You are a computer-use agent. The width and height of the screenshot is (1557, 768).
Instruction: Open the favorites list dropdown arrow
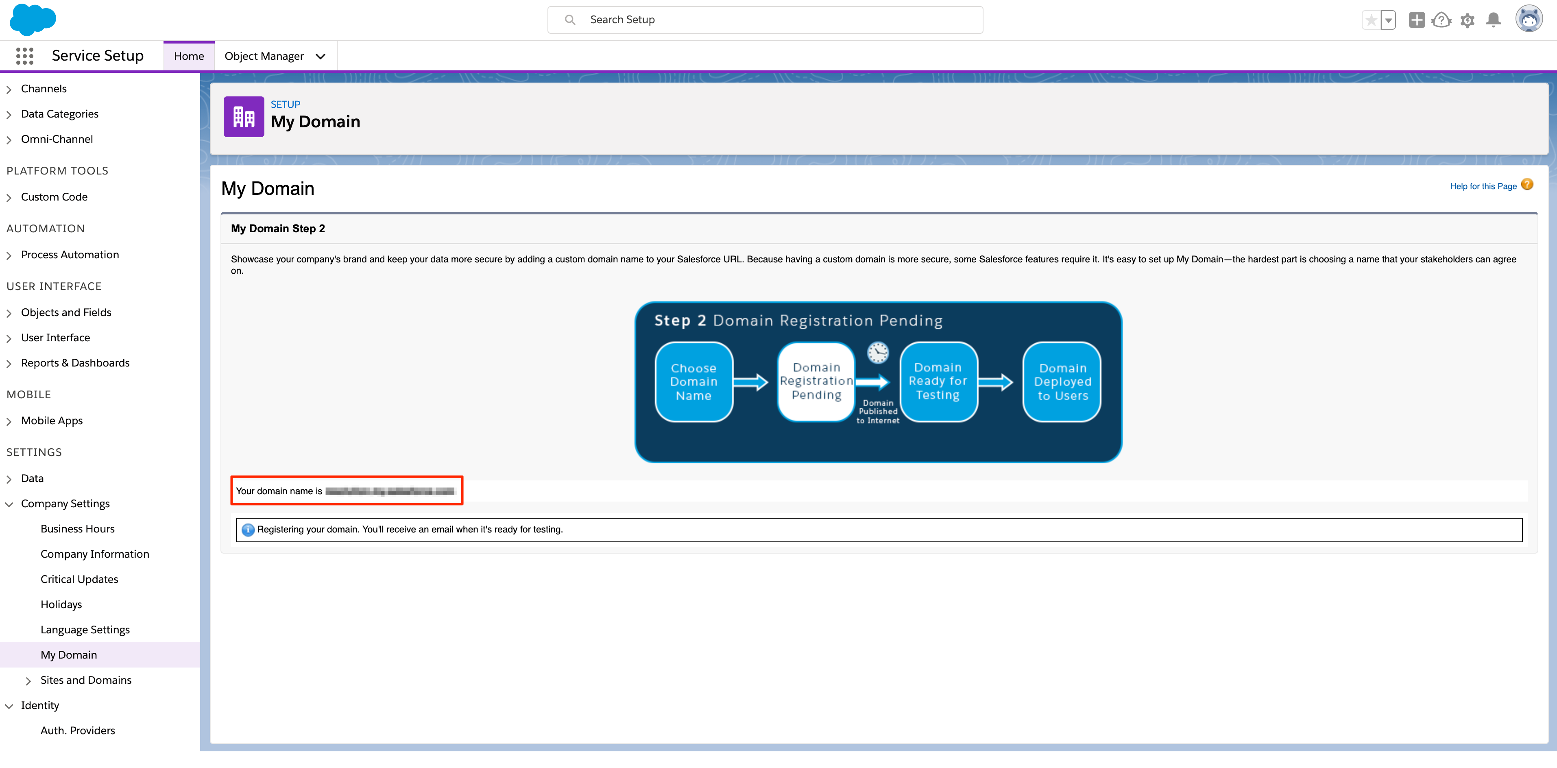click(1388, 20)
